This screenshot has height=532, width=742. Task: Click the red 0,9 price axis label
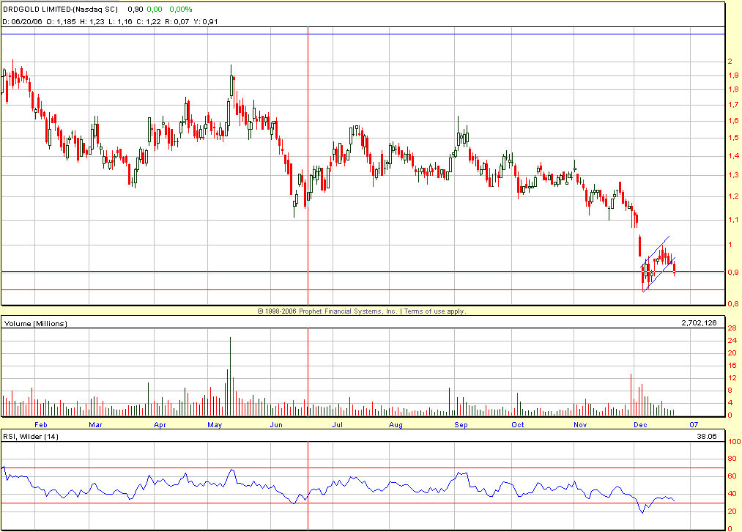point(732,273)
